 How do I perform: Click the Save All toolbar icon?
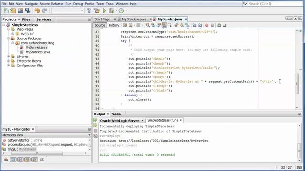(28, 10)
